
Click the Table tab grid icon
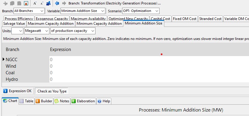22,101
